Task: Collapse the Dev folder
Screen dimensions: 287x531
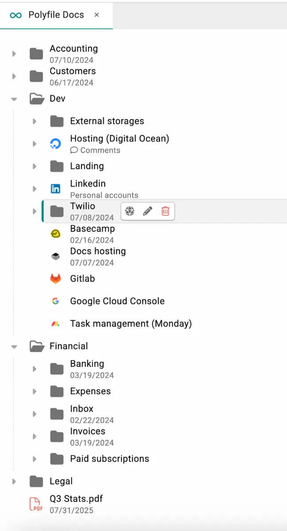Action: click(x=14, y=99)
